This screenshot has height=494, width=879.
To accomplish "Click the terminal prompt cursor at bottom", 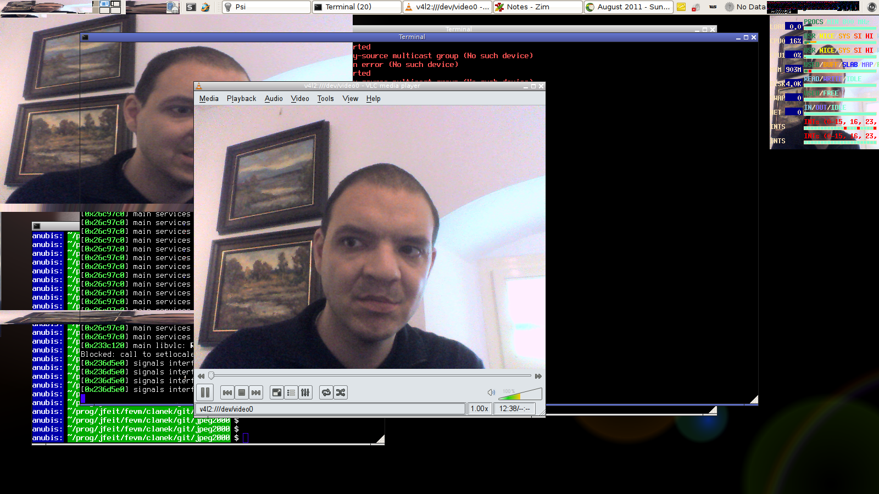I will coord(246,437).
